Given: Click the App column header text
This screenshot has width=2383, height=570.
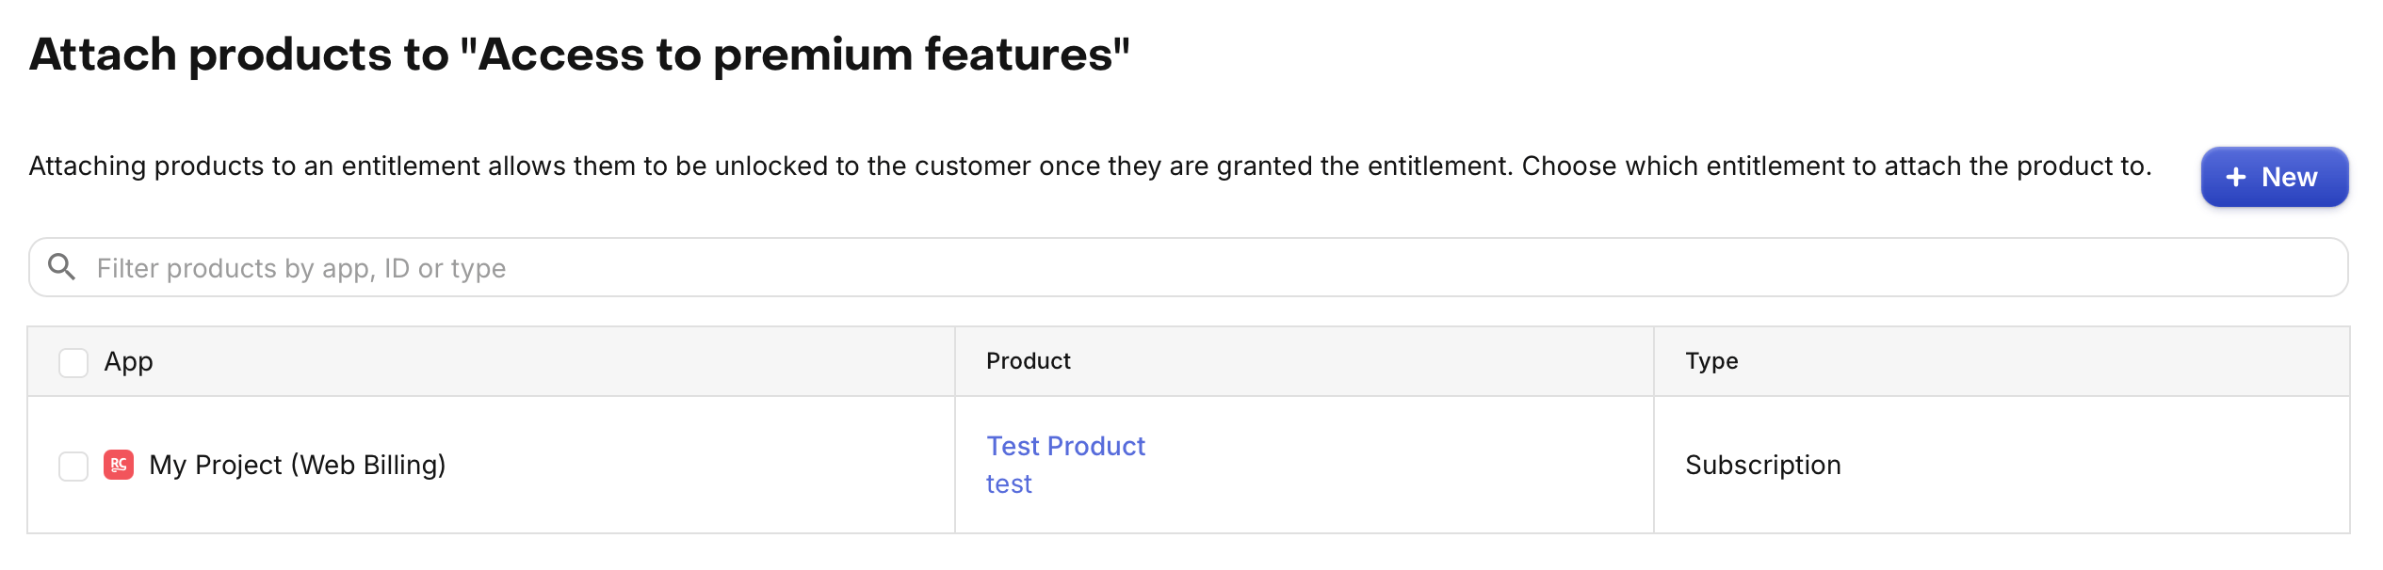Looking at the screenshot, I should (x=128, y=361).
